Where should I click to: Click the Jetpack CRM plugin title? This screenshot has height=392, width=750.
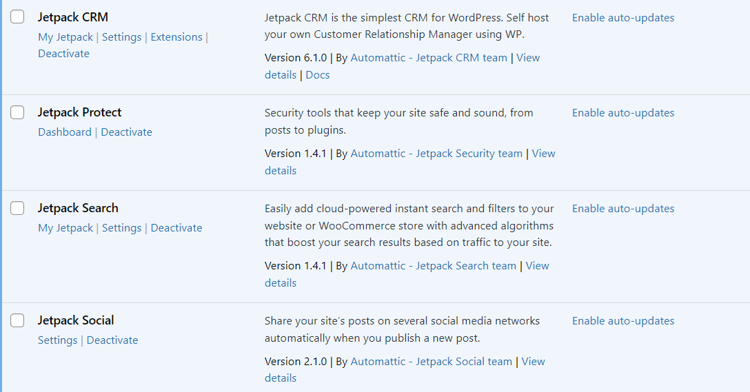(x=72, y=17)
